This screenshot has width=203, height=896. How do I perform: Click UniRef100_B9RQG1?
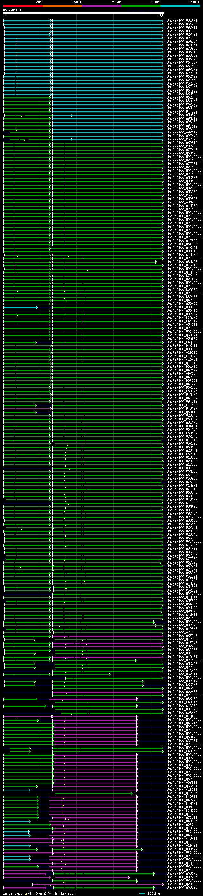click(182, 73)
